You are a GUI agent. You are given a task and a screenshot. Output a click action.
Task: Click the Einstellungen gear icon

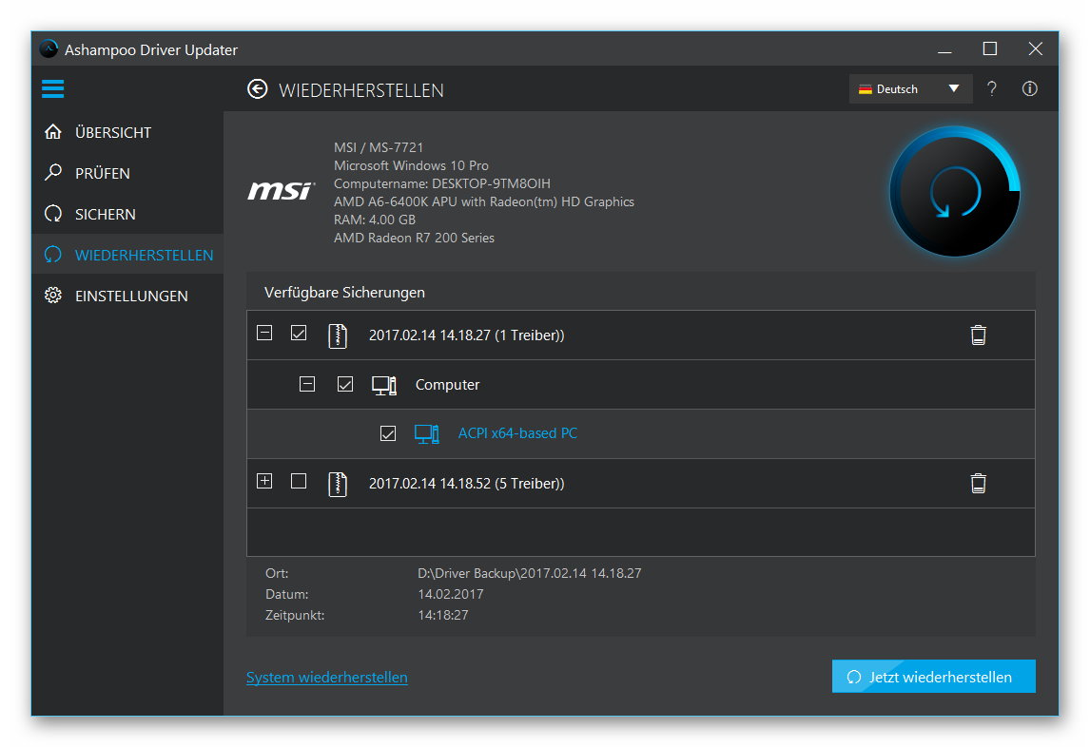click(x=53, y=296)
